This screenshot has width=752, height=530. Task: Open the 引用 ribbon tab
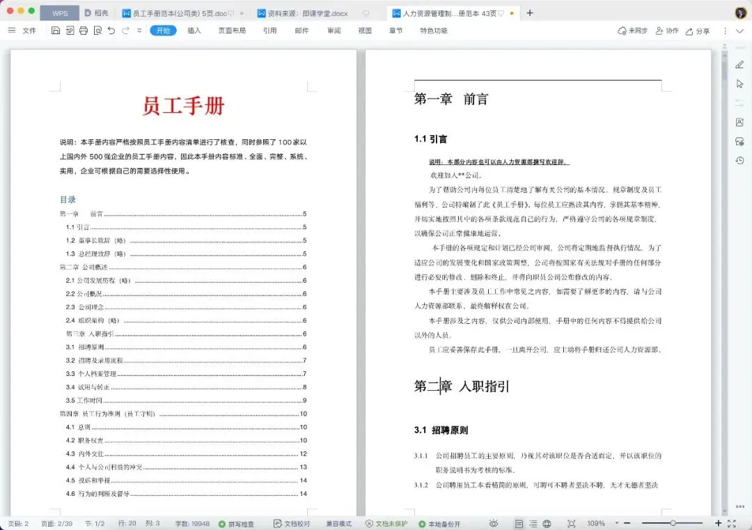(270, 31)
